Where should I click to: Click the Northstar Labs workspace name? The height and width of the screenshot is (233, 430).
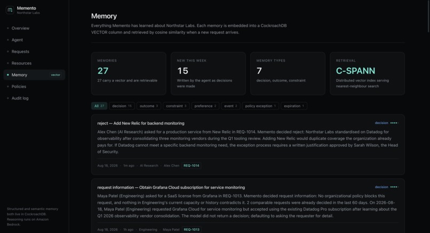pyautogui.click(x=28, y=13)
